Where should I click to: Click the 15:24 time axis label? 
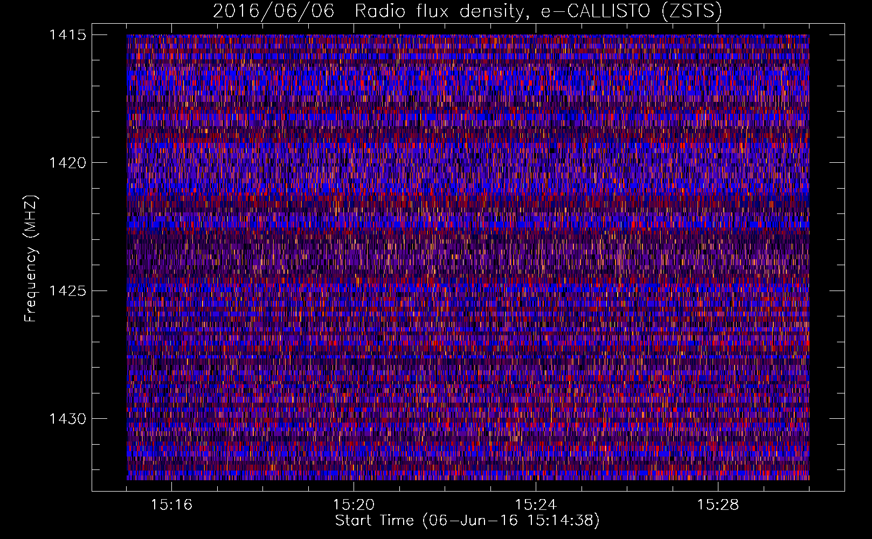536,505
